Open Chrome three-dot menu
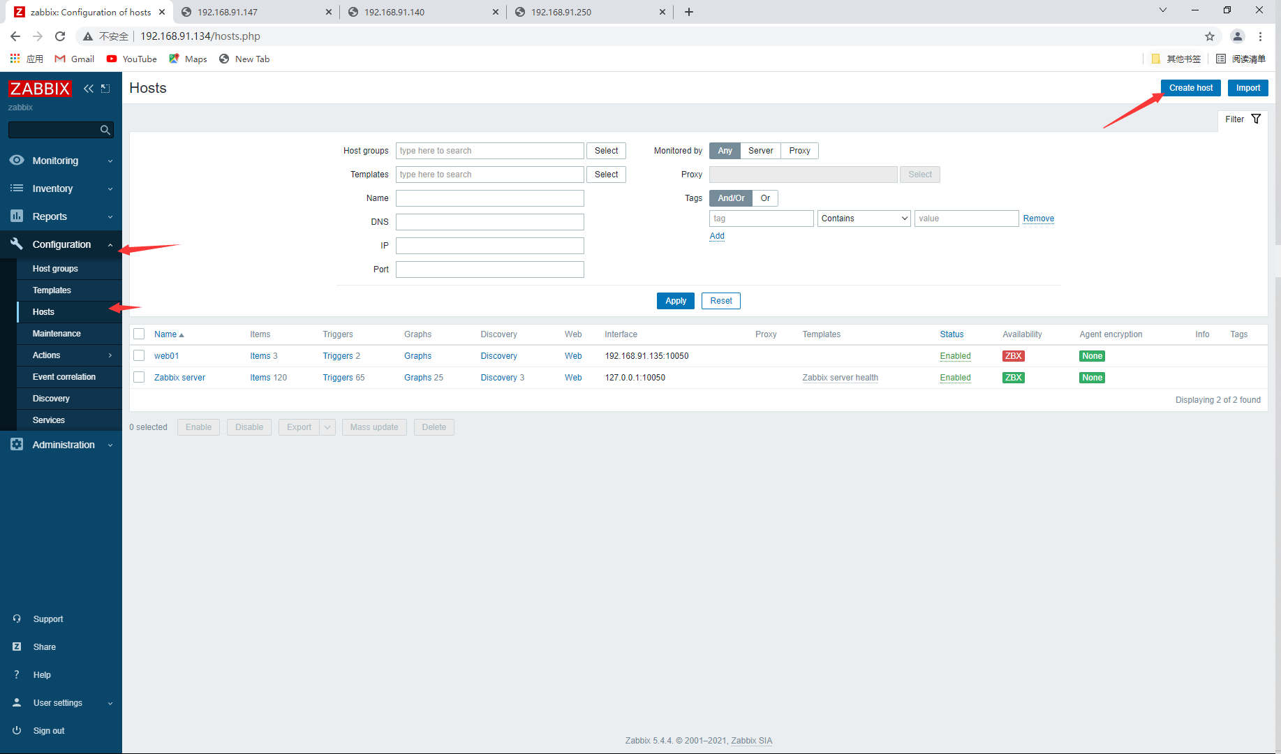The width and height of the screenshot is (1281, 754). 1260,36
